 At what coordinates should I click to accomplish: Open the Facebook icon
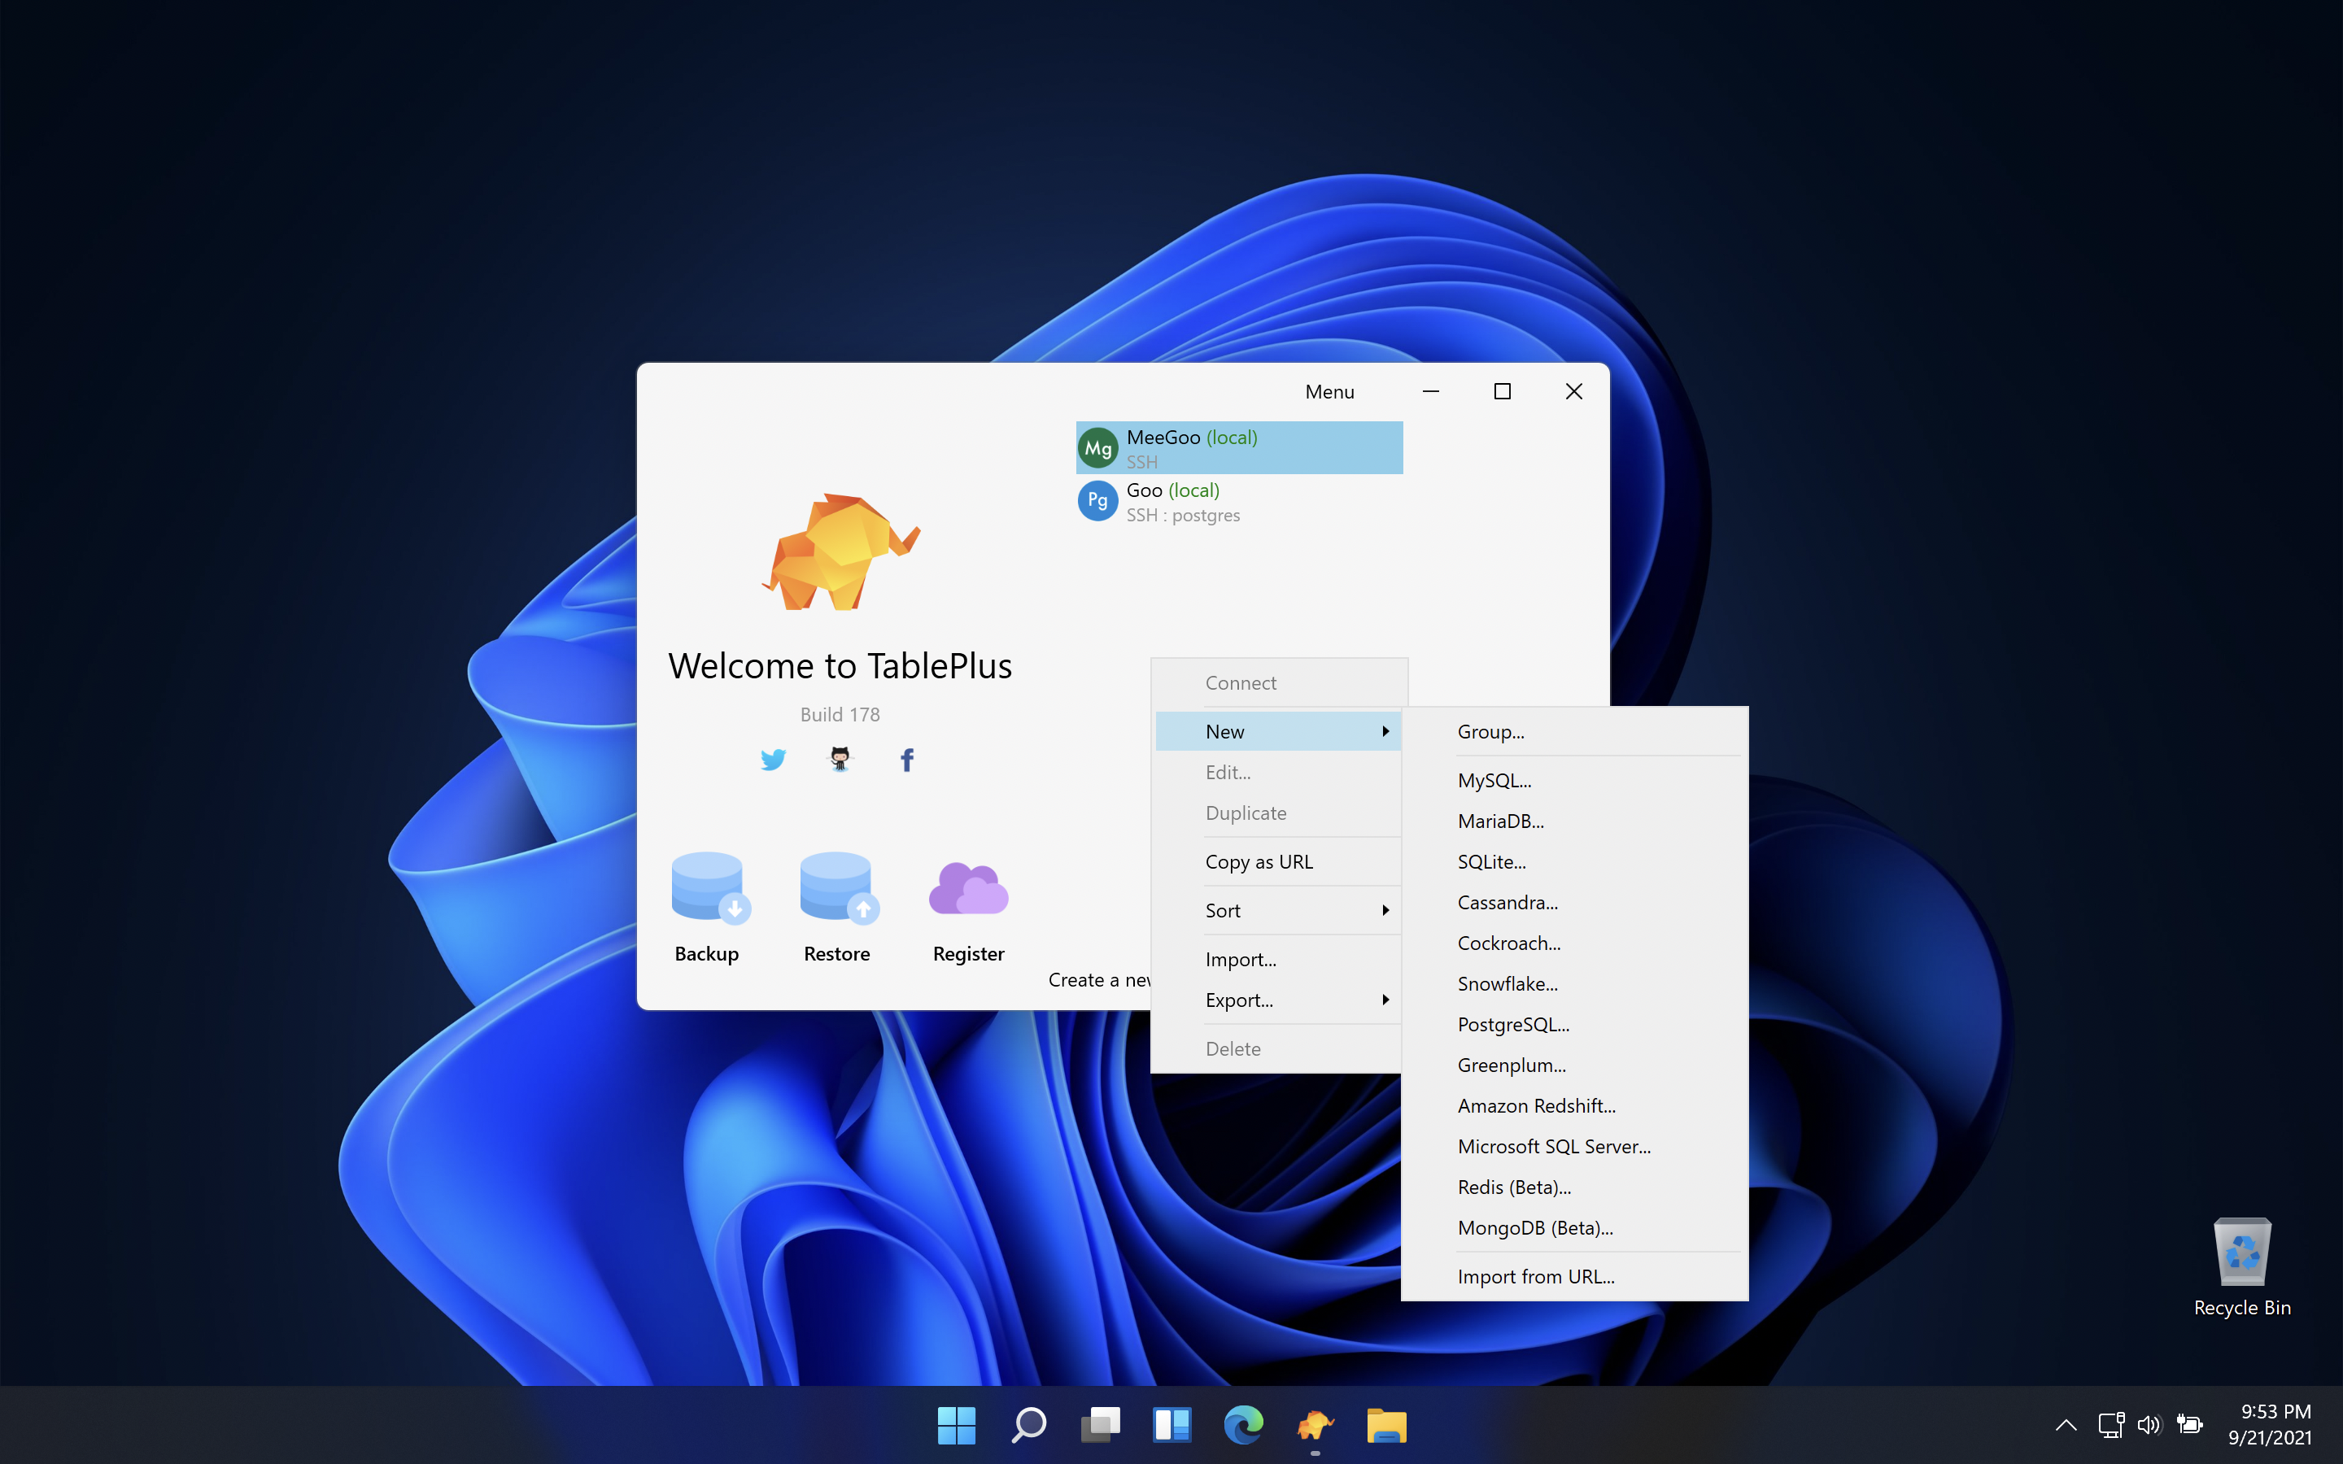[x=907, y=760]
